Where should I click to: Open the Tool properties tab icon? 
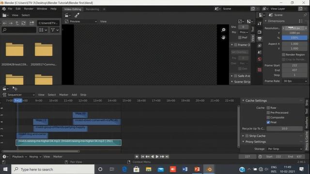pos(260,24)
